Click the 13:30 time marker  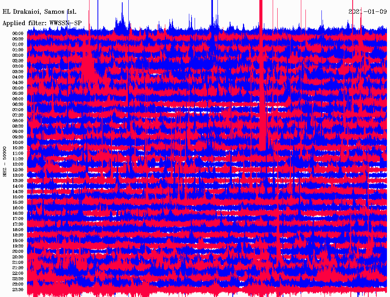(18, 180)
